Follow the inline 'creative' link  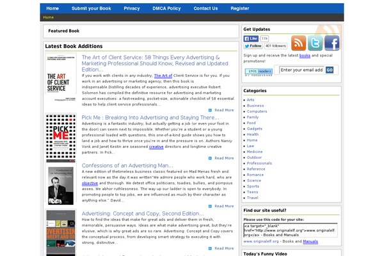tap(156, 147)
